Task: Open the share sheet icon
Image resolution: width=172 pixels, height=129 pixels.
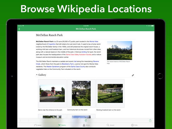Action: click(x=150, y=121)
